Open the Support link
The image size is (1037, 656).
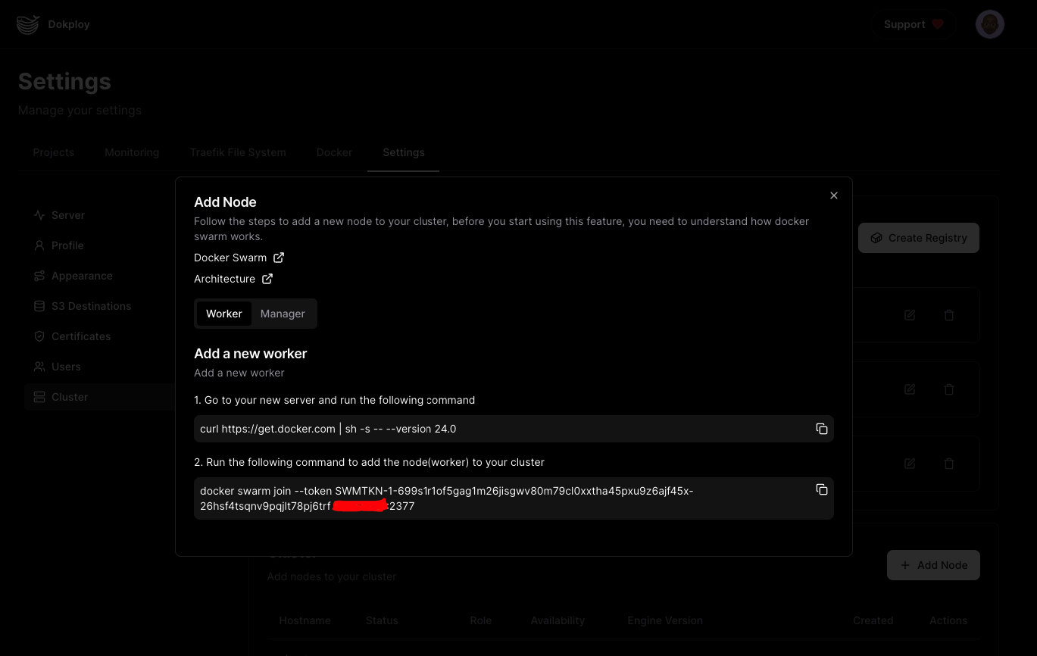[x=913, y=24]
